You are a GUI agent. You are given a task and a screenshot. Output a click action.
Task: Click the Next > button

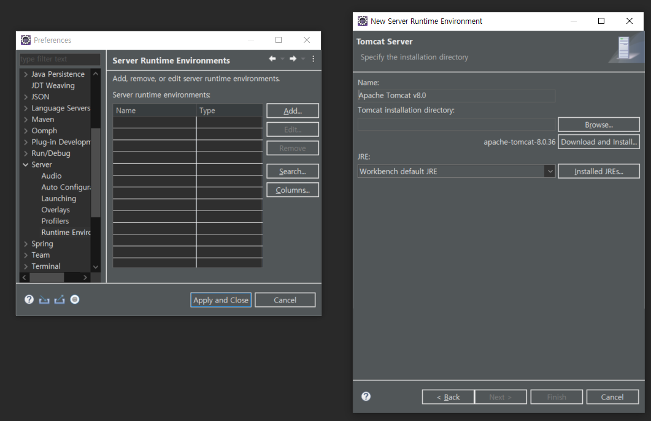pos(500,397)
